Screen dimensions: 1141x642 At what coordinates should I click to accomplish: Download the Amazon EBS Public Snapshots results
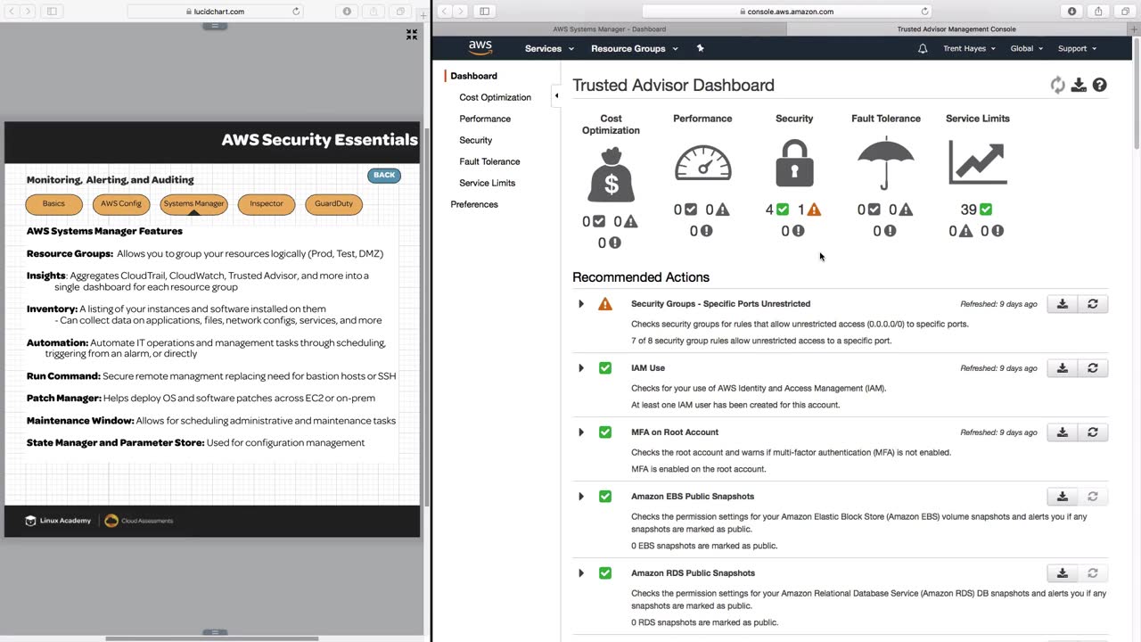1063,497
